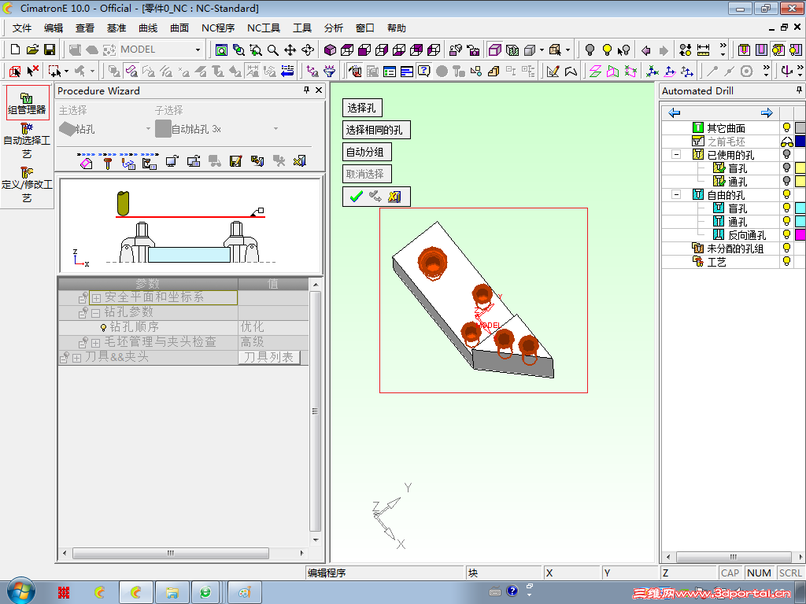
Task: Click the left blue arrow in Automated Drill
Action: pos(674,113)
